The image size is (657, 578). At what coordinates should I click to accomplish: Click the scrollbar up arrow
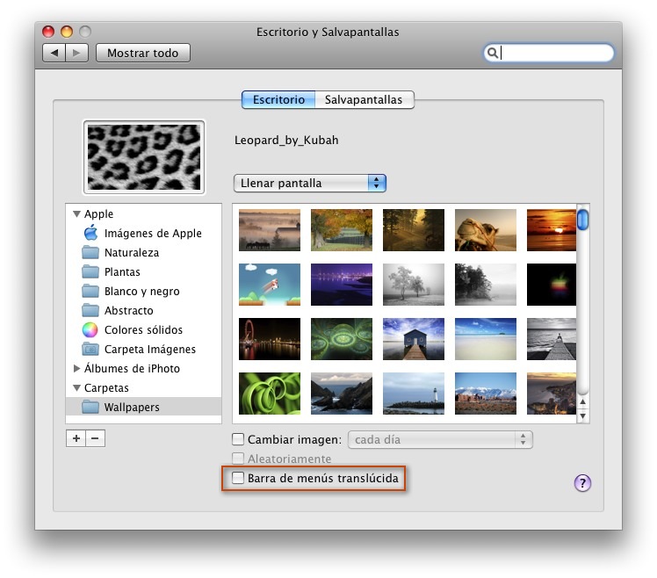582,401
